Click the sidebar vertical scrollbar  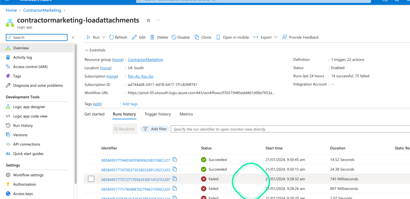coord(76,113)
